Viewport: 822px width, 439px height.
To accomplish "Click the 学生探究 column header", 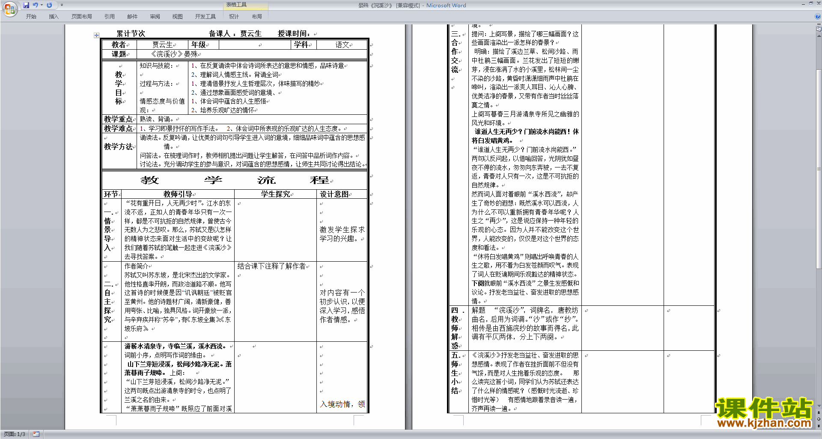I will click(x=275, y=194).
